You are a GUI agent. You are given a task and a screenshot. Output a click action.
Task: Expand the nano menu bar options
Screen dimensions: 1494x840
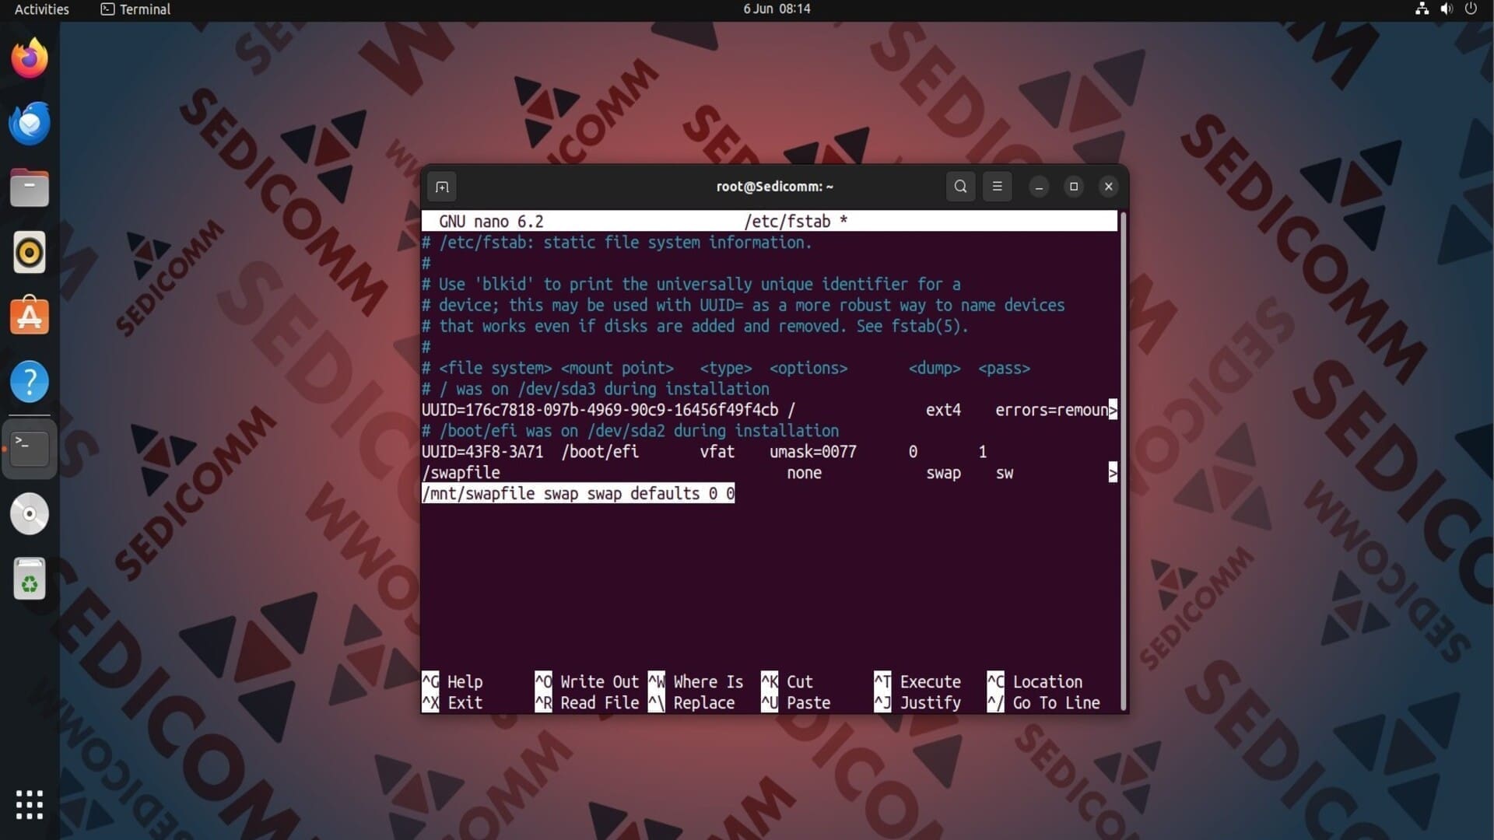(996, 186)
